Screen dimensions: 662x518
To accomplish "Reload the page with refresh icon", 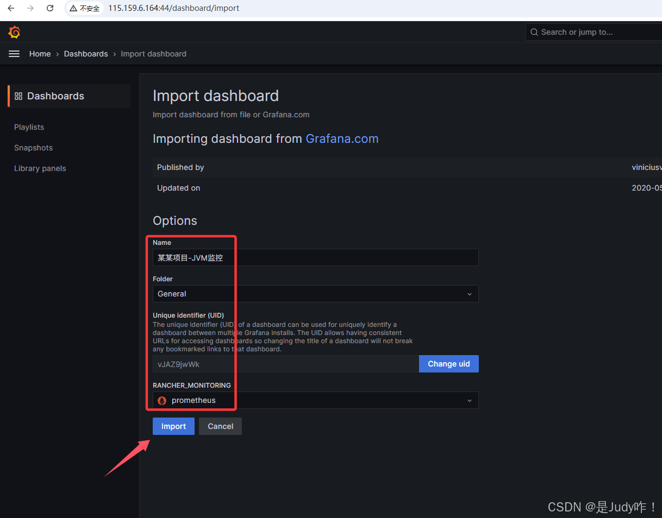I will 50,8.
